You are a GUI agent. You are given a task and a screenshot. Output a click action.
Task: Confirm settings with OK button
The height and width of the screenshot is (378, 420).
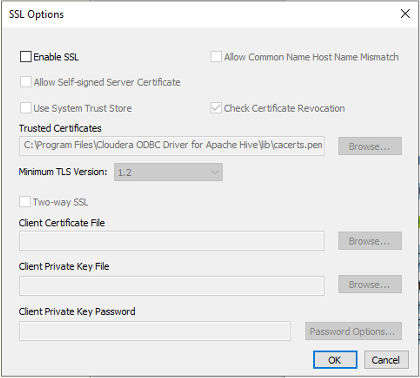tap(335, 360)
